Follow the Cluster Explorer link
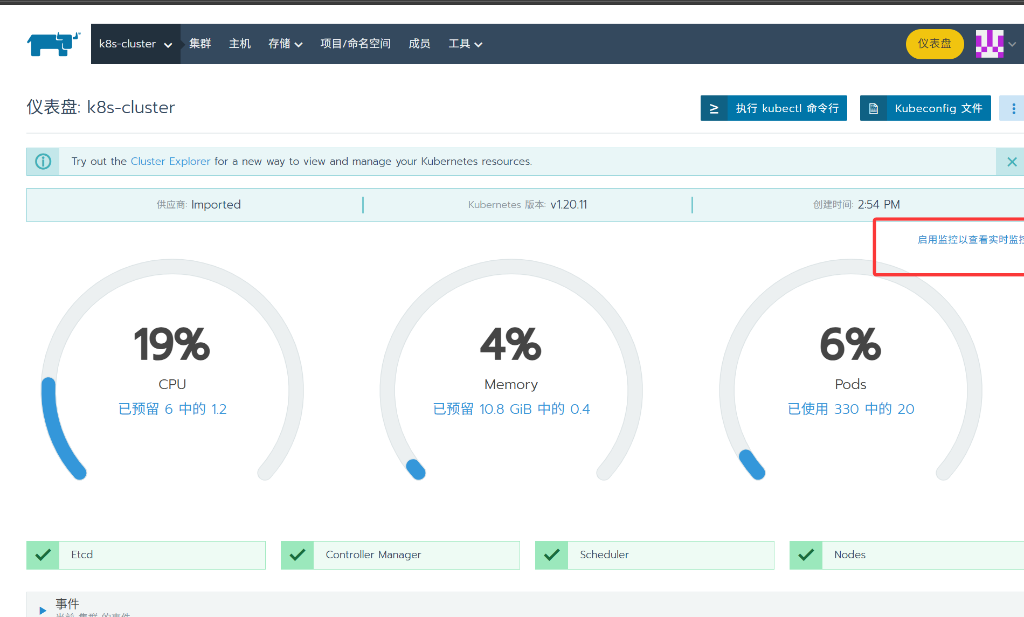The width and height of the screenshot is (1024, 617). click(170, 161)
